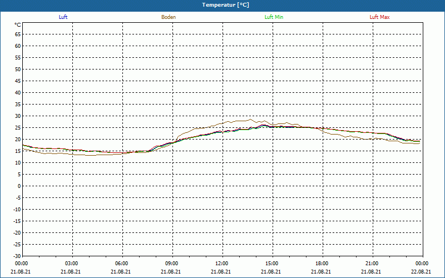Viewport: 445px width, 278px height.
Task: Click the 40 temperature axis value
Action: tap(18, 93)
